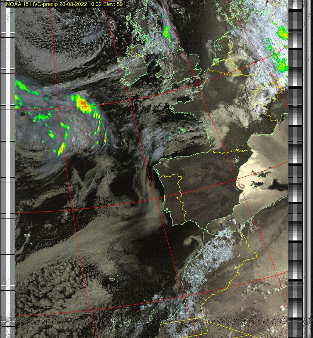Screen dimensions: 313x338
Task: Click inside the Netherlands outline
Action: 222,45
